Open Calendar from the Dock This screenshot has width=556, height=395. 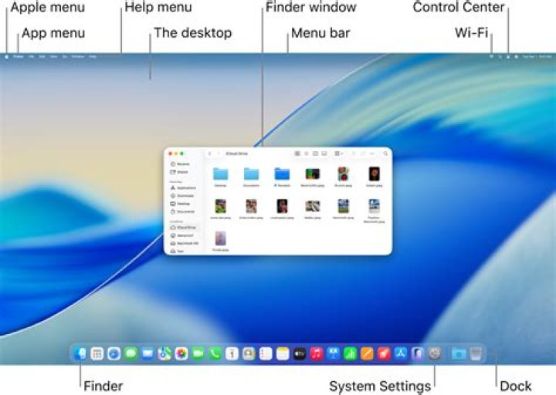pos(232,353)
